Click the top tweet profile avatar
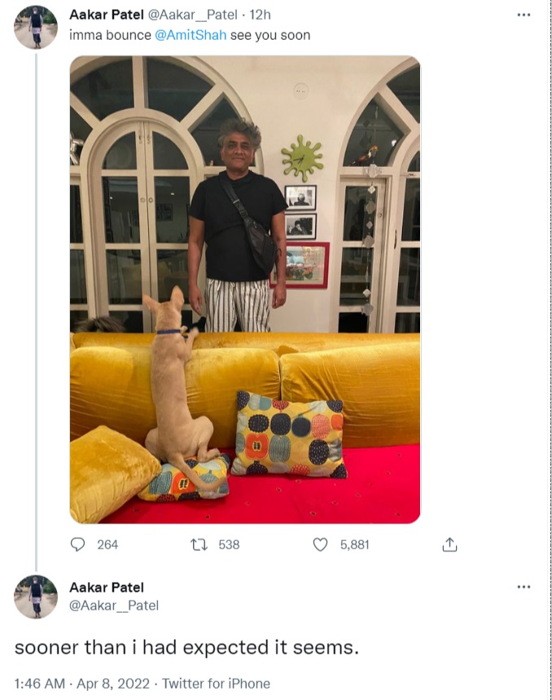This screenshot has width=552, height=700. click(x=36, y=27)
